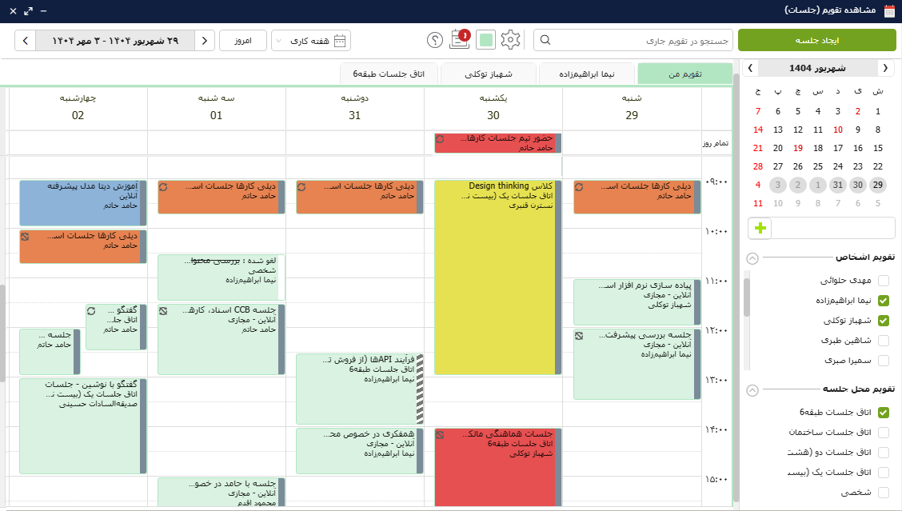Disable the اتاق جلسات طبقه6 checkbox
The width and height of the screenshot is (902, 511).
pos(884,413)
